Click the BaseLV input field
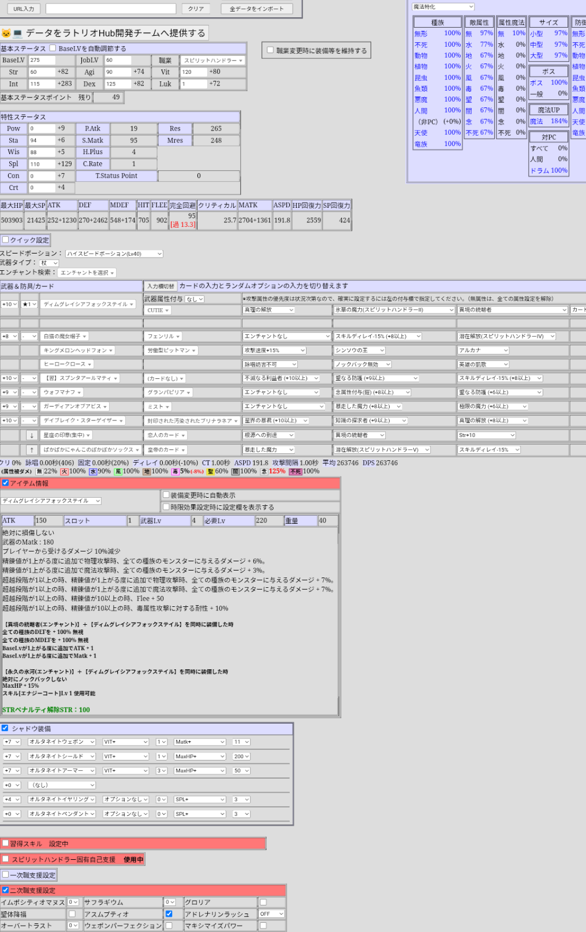Image resolution: width=586 pixels, height=932 pixels. [x=42, y=61]
